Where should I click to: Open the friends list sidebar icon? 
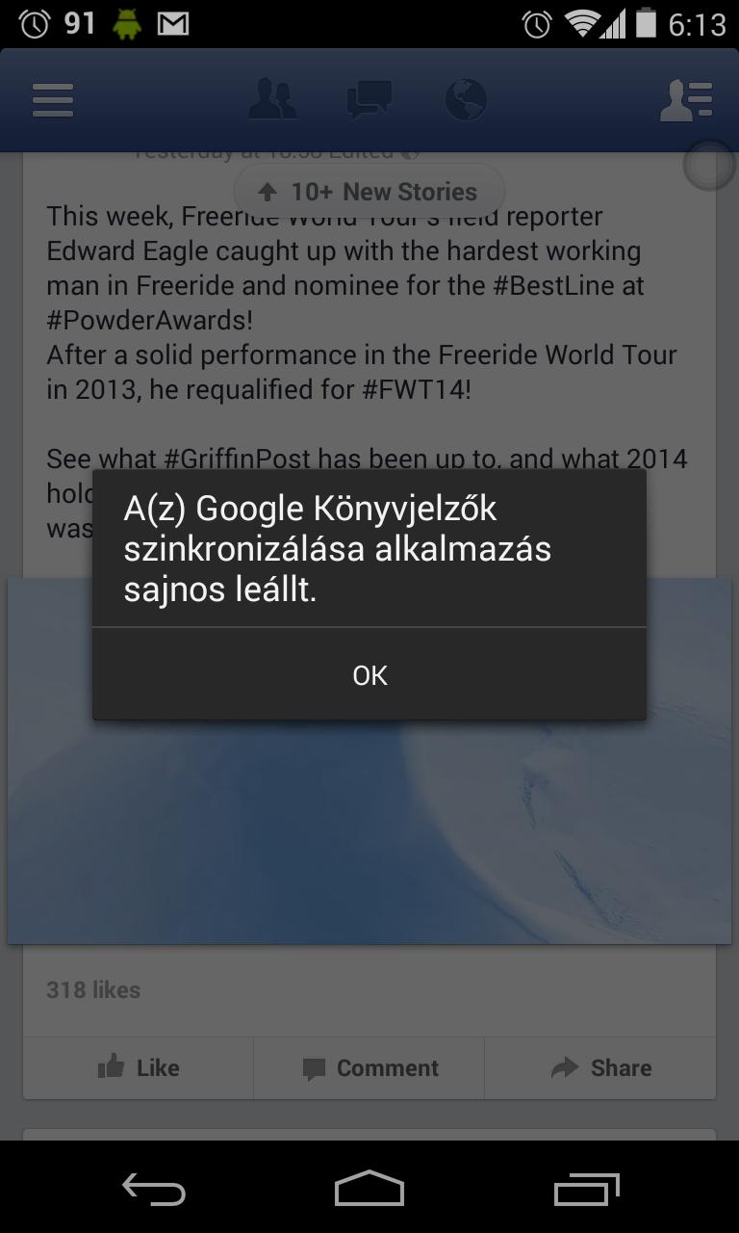pyautogui.click(x=686, y=100)
